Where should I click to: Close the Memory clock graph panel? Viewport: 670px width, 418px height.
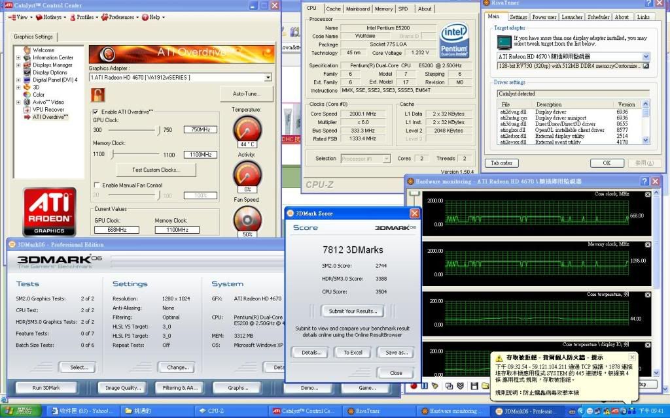[648, 245]
